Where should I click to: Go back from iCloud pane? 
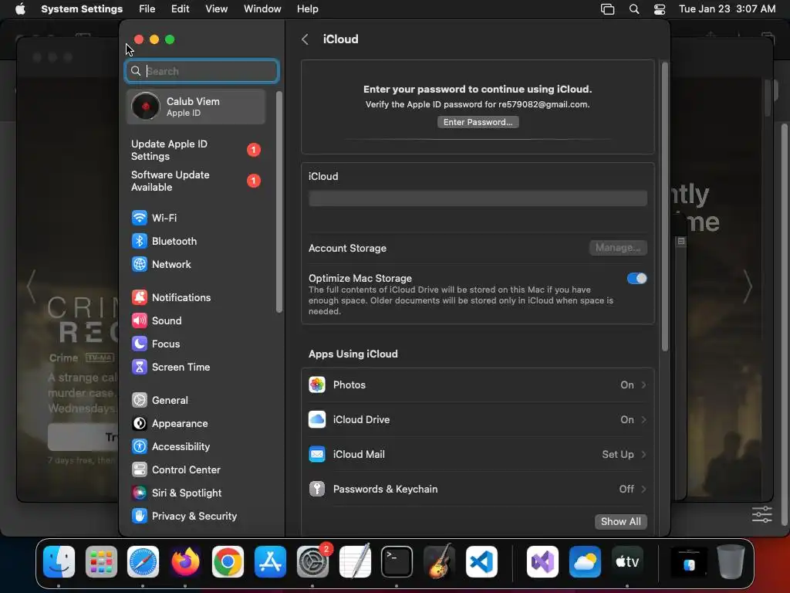coord(305,39)
